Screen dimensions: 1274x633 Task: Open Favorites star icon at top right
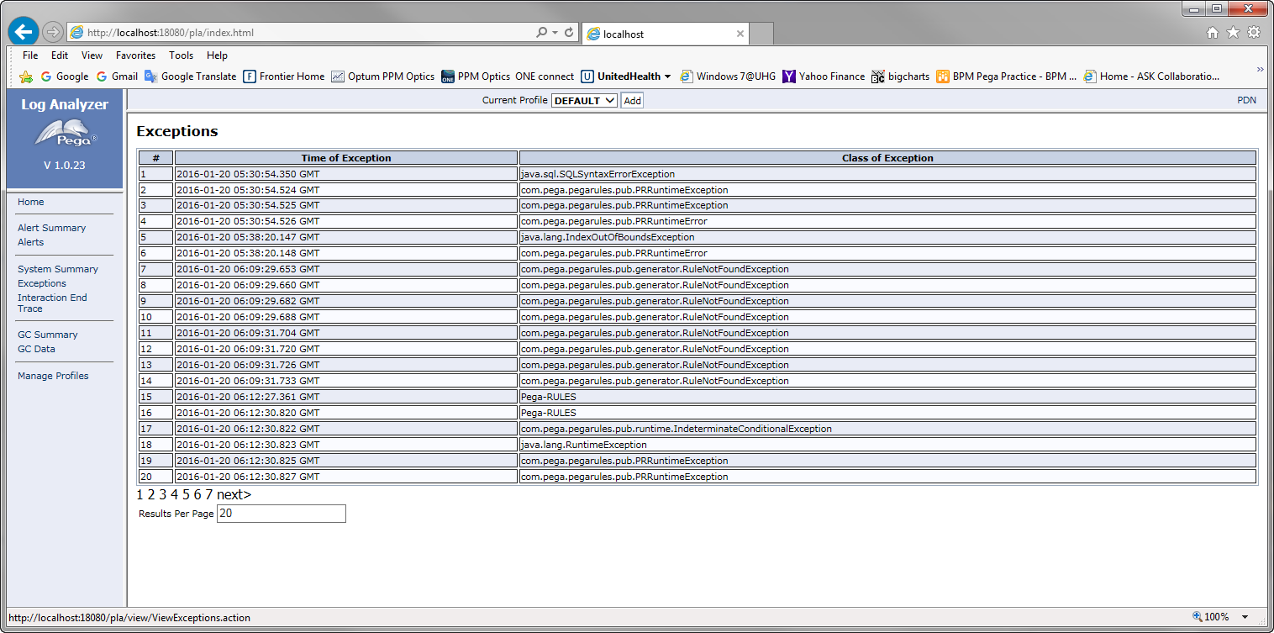point(1233,33)
